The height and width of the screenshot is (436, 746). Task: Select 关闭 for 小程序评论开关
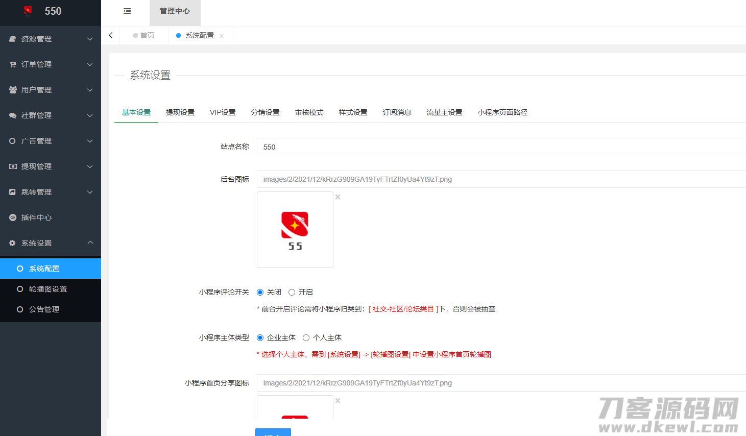click(x=260, y=293)
